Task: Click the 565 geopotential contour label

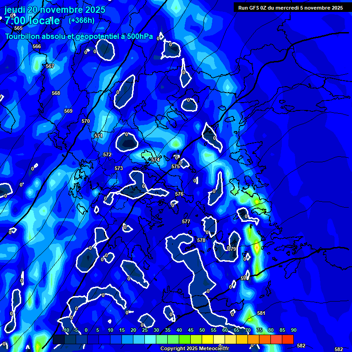Action: point(18,28)
